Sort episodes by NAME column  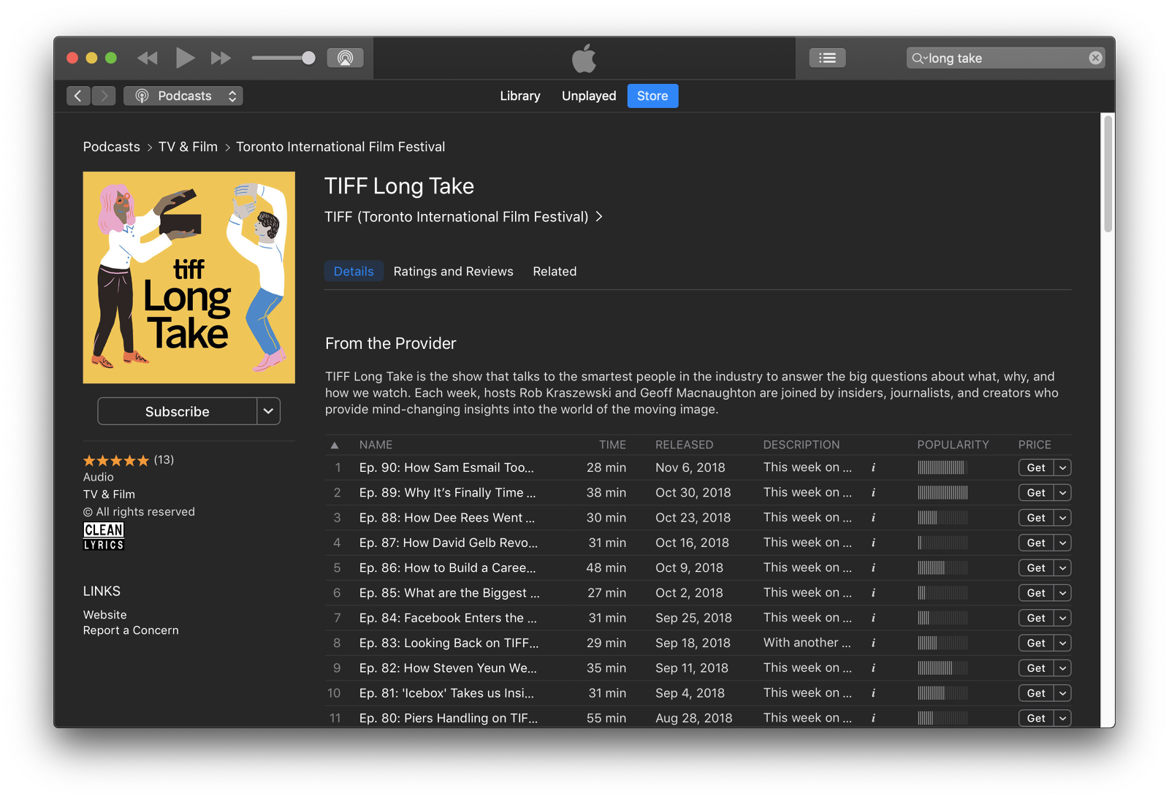pyautogui.click(x=376, y=445)
